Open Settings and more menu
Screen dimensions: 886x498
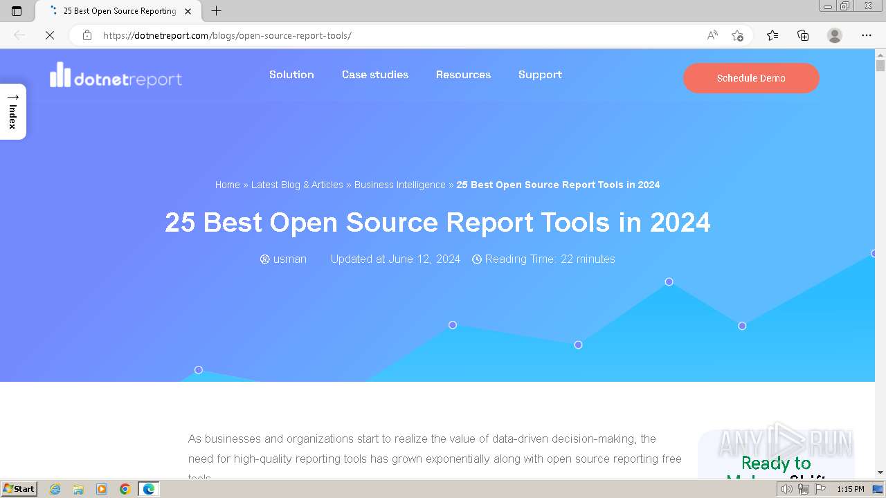(x=867, y=35)
